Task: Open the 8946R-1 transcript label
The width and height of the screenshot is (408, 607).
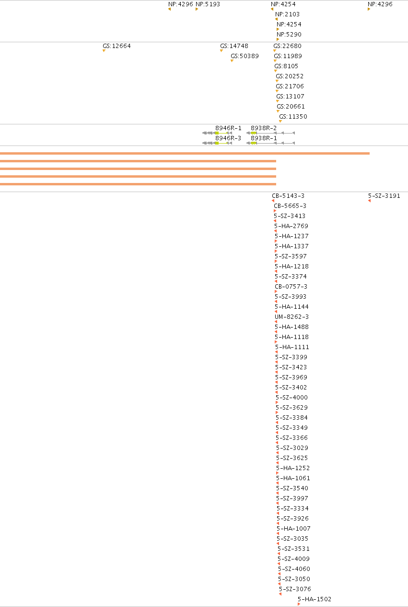Action: tap(228, 128)
